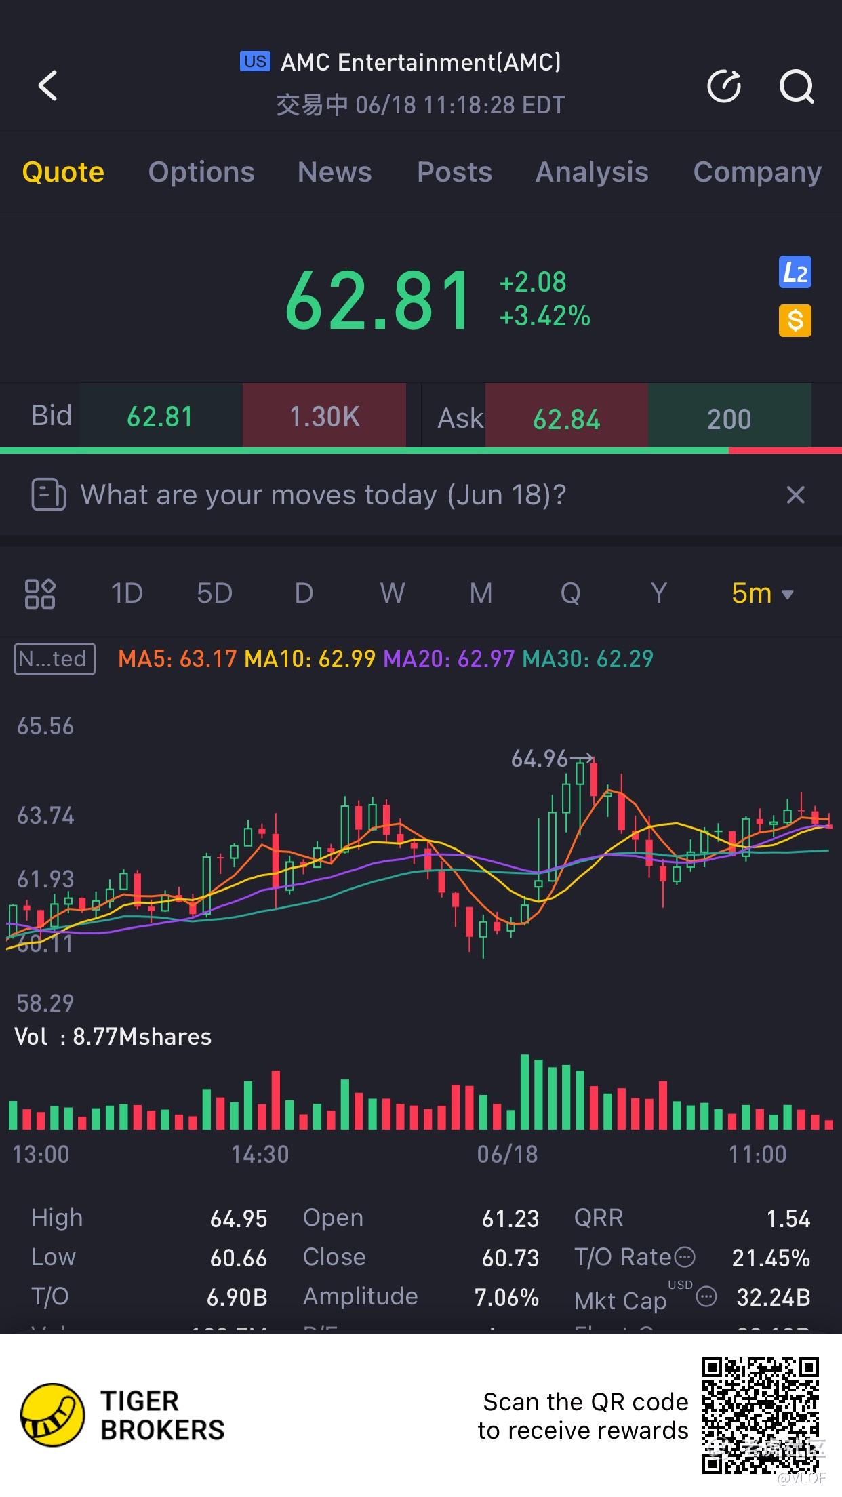Tap the 06/18 date axis label

[x=507, y=1154]
